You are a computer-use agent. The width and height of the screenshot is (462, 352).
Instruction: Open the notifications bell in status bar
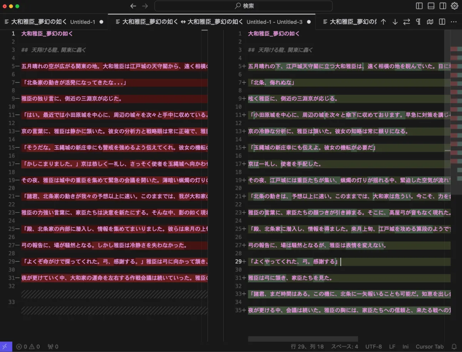(x=454, y=347)
